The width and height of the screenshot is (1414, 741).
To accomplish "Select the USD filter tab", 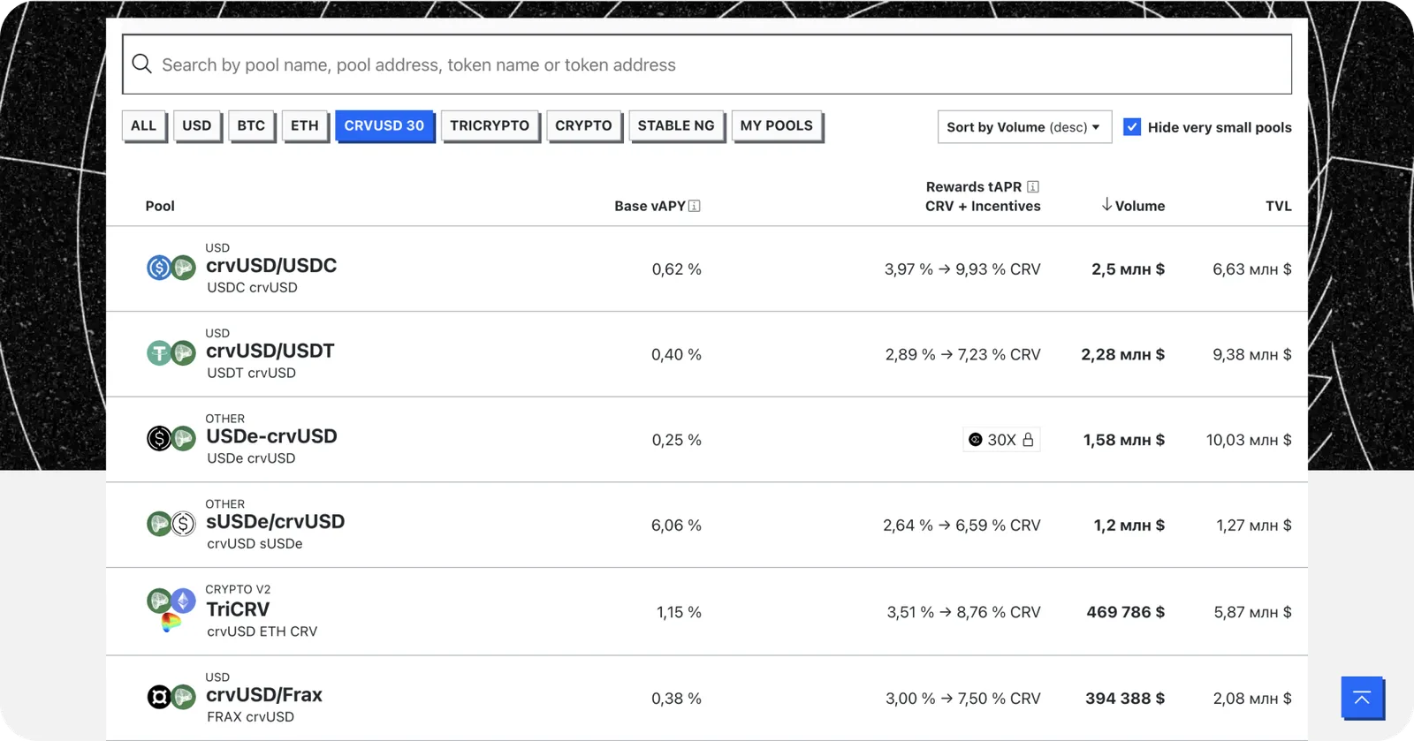I will 197,125.
